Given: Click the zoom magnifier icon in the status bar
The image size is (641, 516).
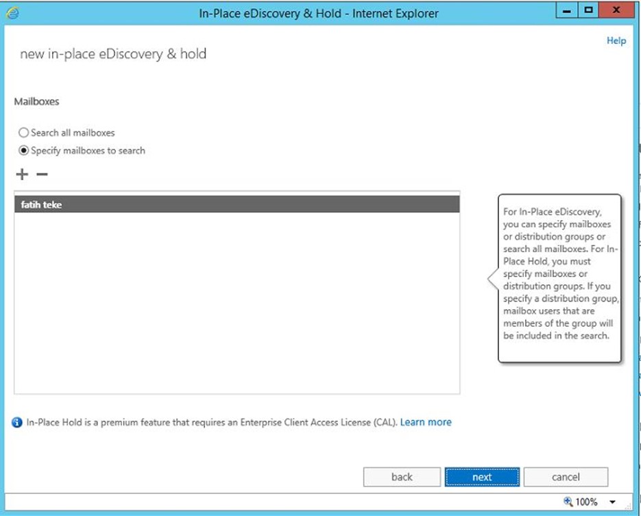Looking at the screenshot, I should click(568, 502).
